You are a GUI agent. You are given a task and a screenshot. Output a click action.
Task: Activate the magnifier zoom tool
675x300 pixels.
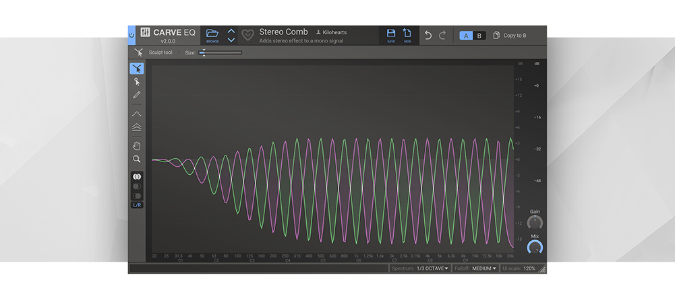(x=137, y=159)
